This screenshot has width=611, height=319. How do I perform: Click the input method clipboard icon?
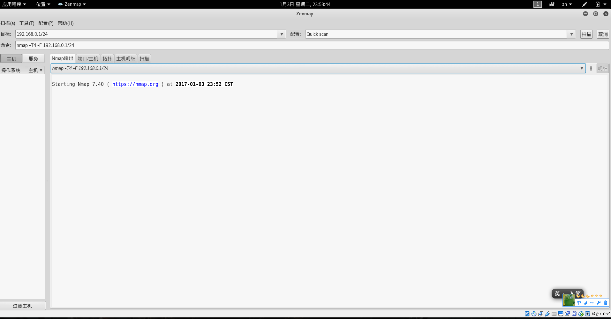605,303
